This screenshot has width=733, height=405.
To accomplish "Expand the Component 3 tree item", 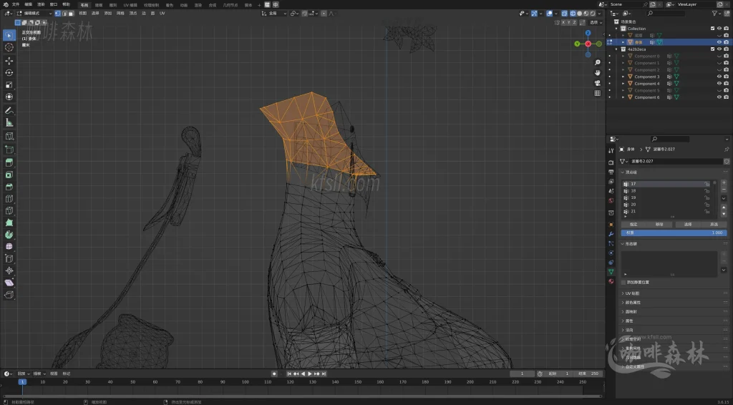I will (x=623, y=77).
